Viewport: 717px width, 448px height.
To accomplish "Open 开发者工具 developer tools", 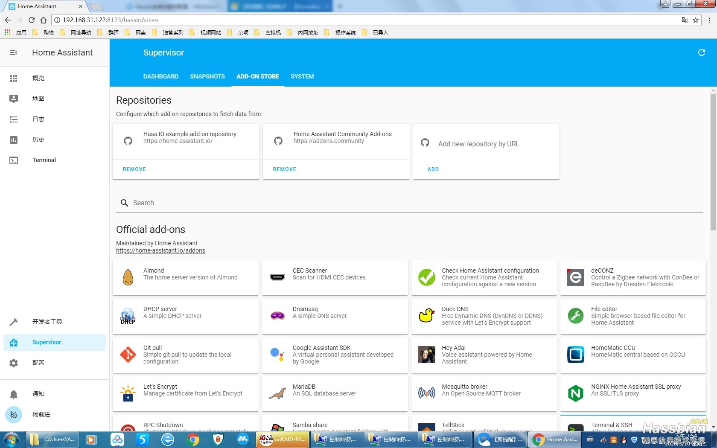I will pos(55,322).
